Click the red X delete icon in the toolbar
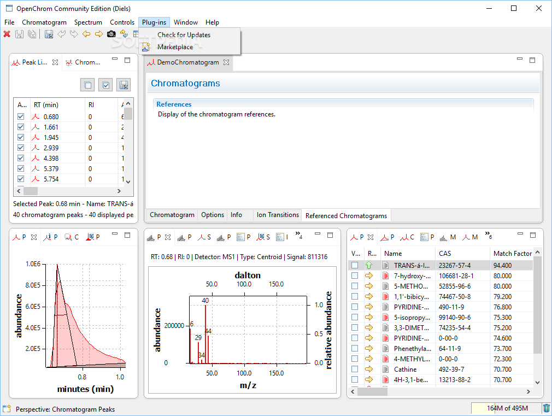 tap(7, 34)
